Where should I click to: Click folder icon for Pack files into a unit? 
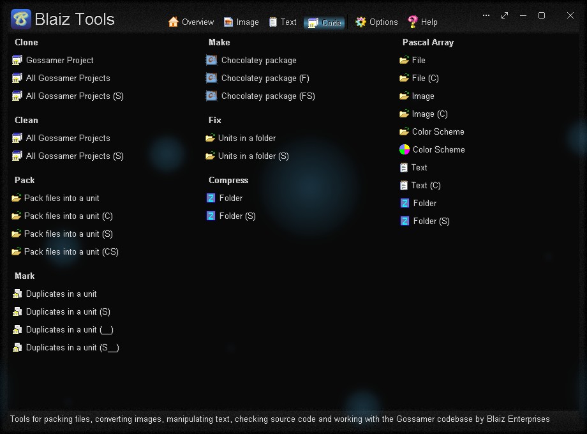pos(16,198)
